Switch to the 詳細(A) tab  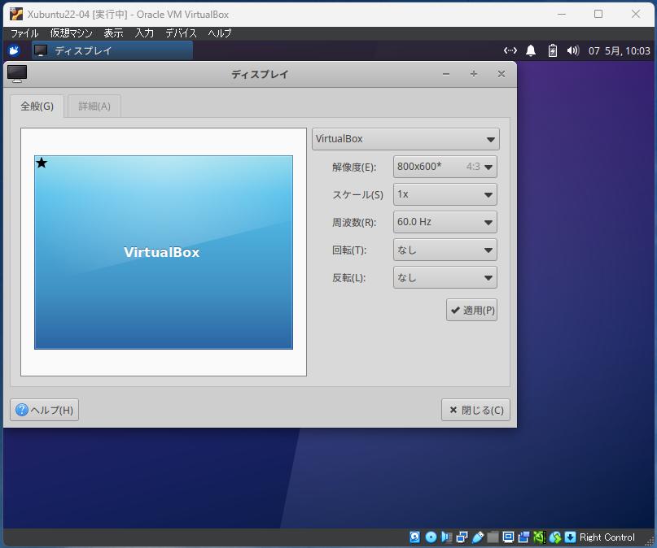(94, 107)
